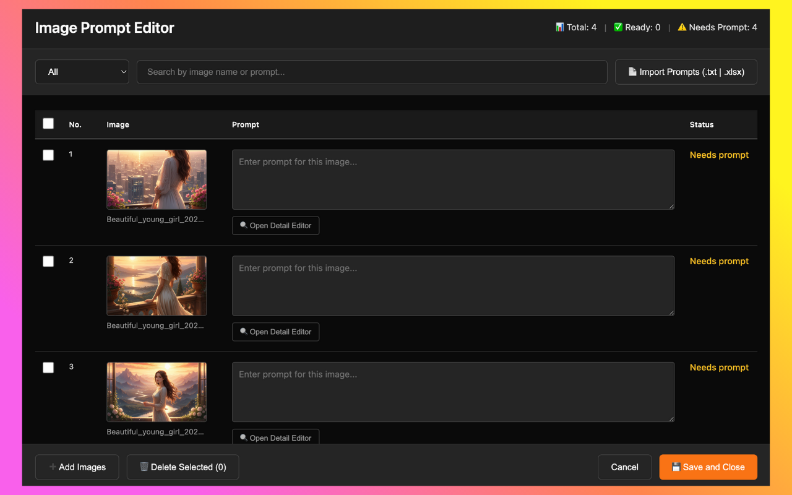Click magnifier icon in row 1 Open Detail Editor
The height and width of the screenshot is (495, 792).
point(243,226)
